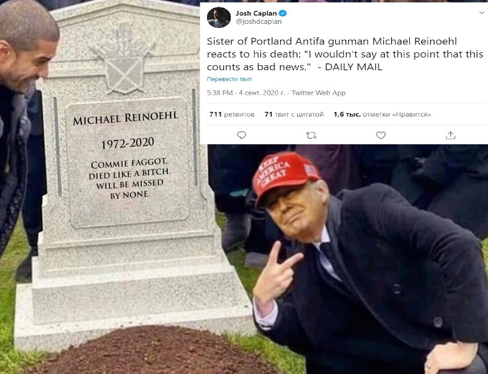Viewport: 488px width, 374px height.
Task: Click the tweet text mentioning DAILY MAIL
Action: (345, 54)
